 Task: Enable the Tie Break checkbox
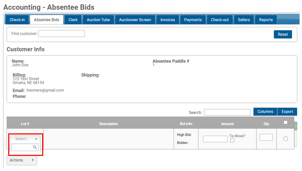point(232,140)
